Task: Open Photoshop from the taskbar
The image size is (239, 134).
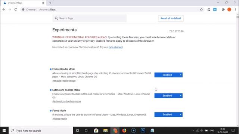Action: tap(143, 131)
